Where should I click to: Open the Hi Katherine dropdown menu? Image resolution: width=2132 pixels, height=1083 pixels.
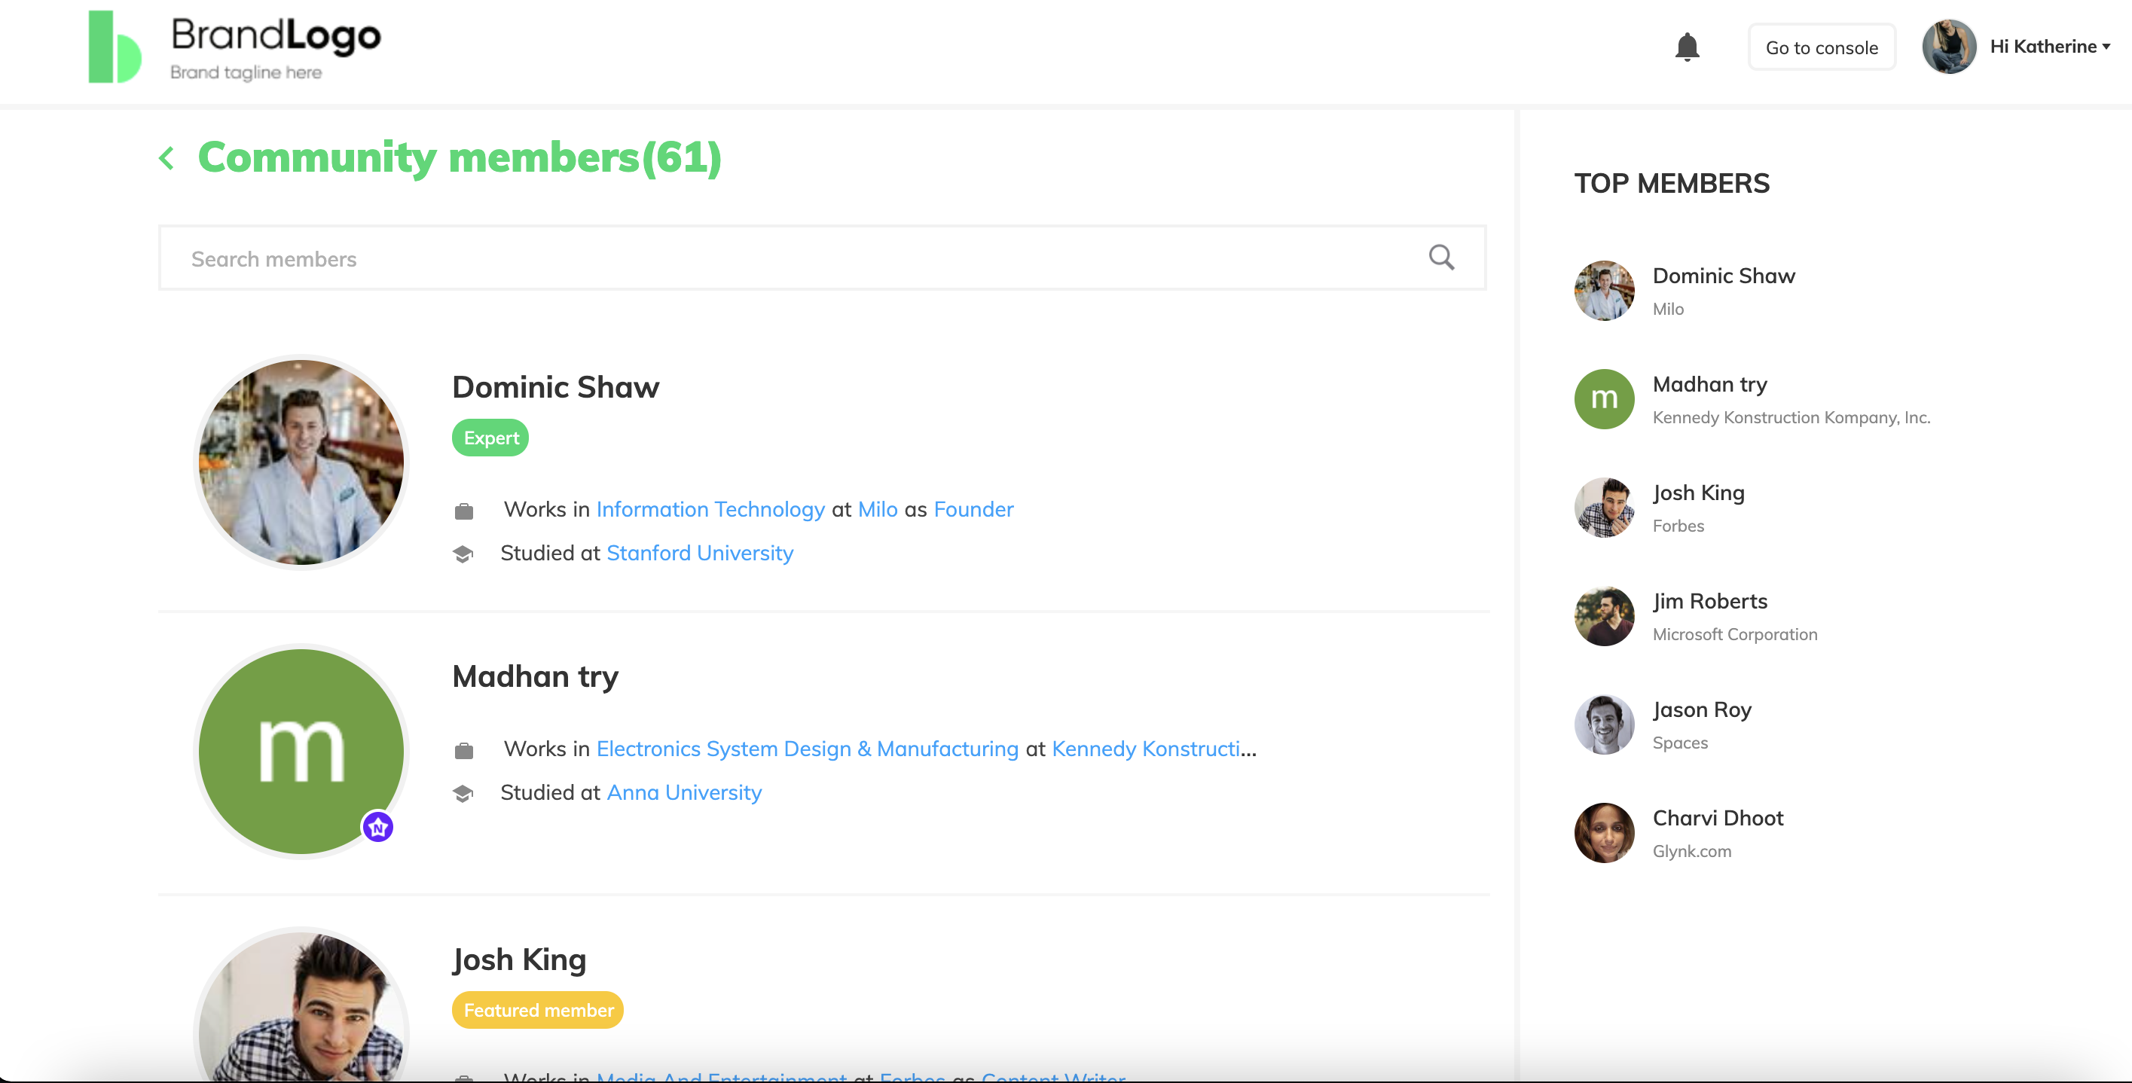point(2050,47)
